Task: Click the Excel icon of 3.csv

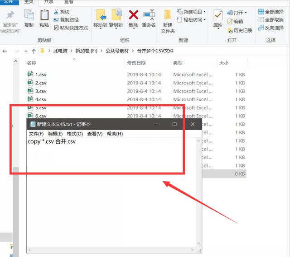Action: click(30, 91)
